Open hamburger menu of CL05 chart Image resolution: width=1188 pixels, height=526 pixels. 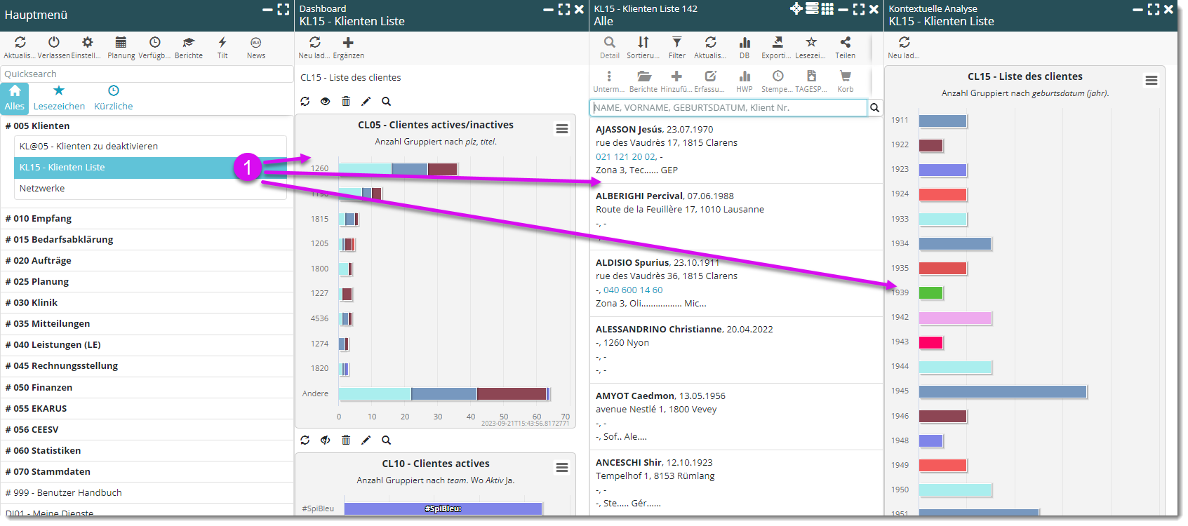coord(562,129)
